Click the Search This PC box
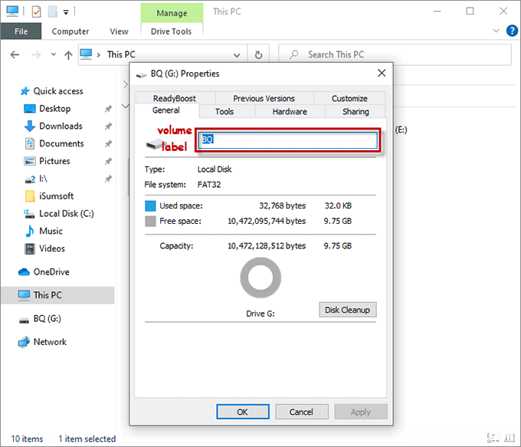The width and height of the screenshot is (521, 447). 395,54
